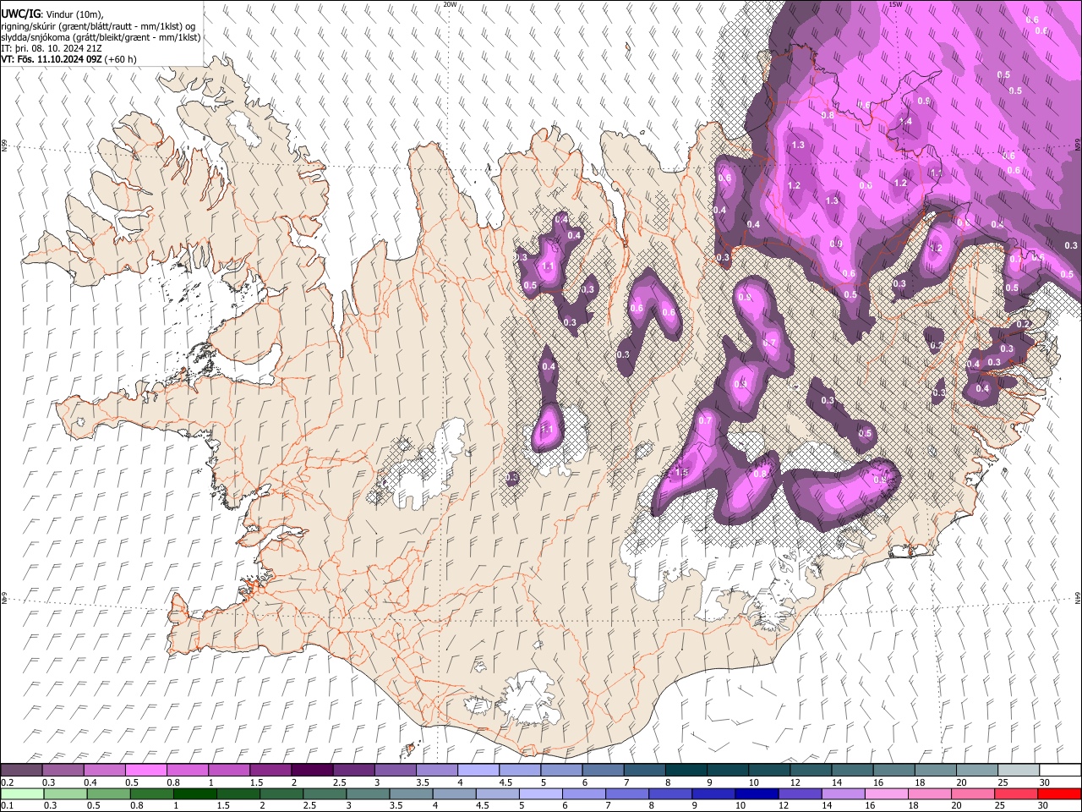Select the bright pink 0.5 snow legend swatch

pyautogui.click(x=145, y=770)
